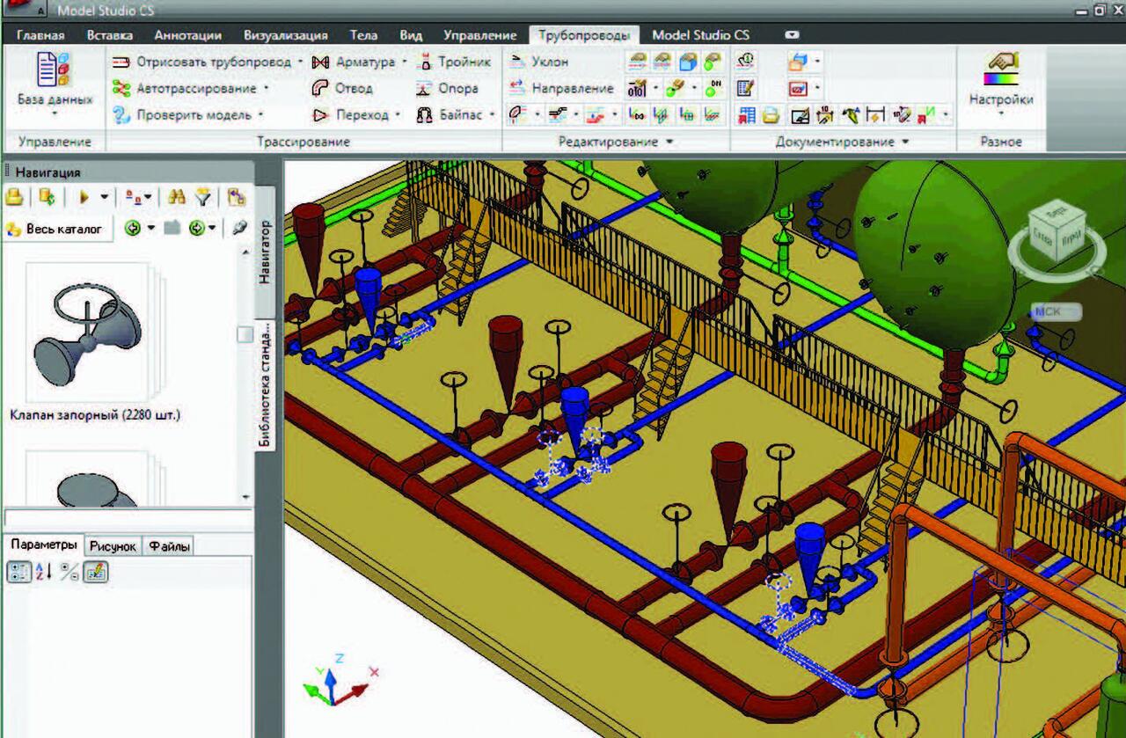Image resolution: width=1126 pixels, height=738 pixels.
Task: Switch to the Рисунок tab
Action: (x=113, y=546)
